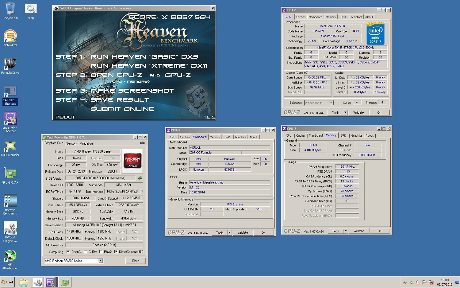This screenshot has height=288, width=460.
Task: Click the GPU-Z Name field 'AMD Radeon R9 200 Series'
Action: coord(93,151)
